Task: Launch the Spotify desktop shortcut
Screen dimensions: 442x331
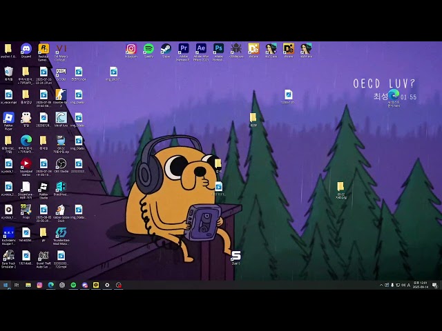Action: click(148, 49)
